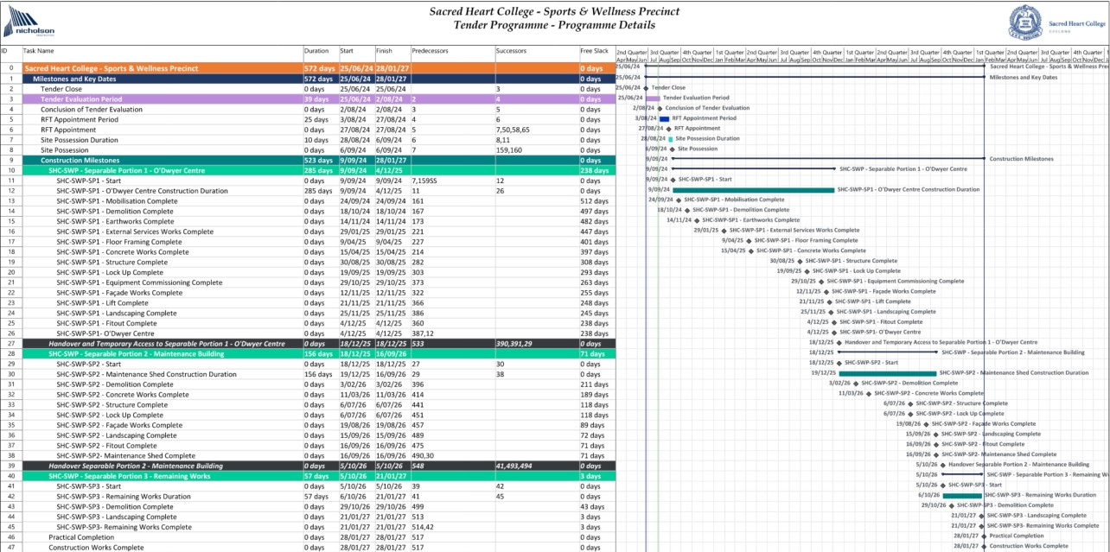The image size is (1110, 552).
Task: Select the Task Name column header
Action: tap(39, 51)
